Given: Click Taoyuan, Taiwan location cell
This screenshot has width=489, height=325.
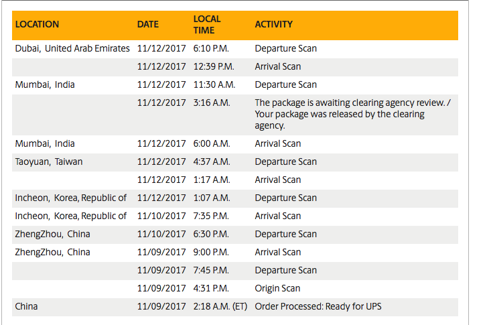Looking at the screenshot, I should 49,162.
